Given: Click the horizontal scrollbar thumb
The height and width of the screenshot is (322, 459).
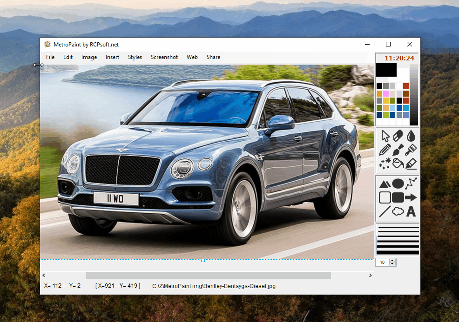Looking at the screenshot, I should click(209, 275).
